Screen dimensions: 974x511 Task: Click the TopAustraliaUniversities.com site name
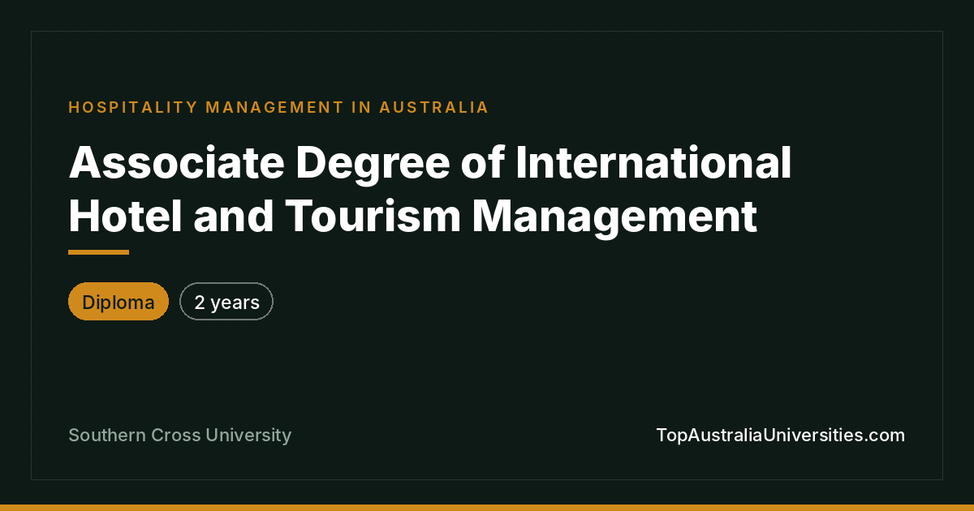780,435
